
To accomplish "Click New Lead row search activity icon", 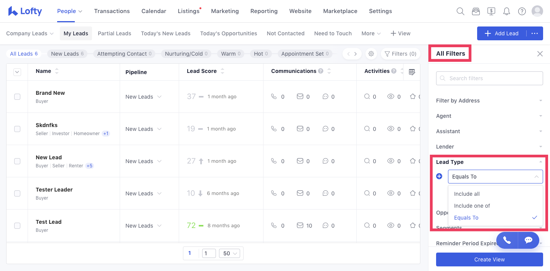I will (367, 161).
